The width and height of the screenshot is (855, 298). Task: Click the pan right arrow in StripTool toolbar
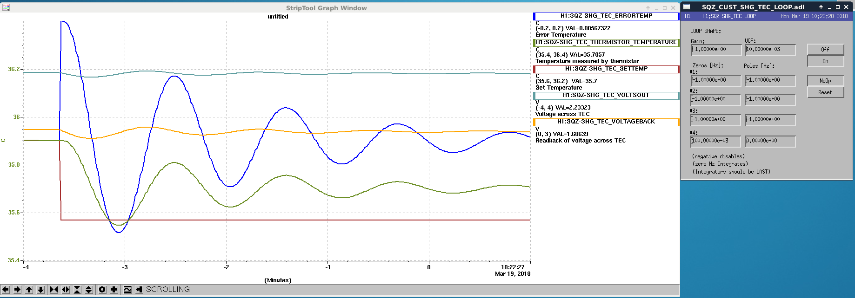(x=17, y=290)
